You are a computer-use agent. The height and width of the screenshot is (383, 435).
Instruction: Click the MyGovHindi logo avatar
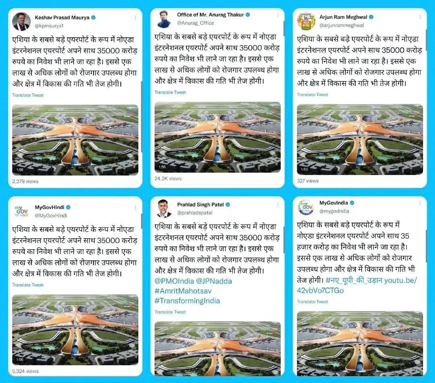pyautogui.click(x=21, y=211)
